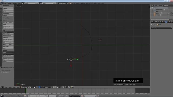This screenshot has height=97, width=173.
Task: Select the highlighted Modifiers properties tab icon
Action: [x=166, y=22]
